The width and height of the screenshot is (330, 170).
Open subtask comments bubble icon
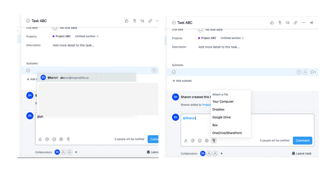click(x=313, y=72)
